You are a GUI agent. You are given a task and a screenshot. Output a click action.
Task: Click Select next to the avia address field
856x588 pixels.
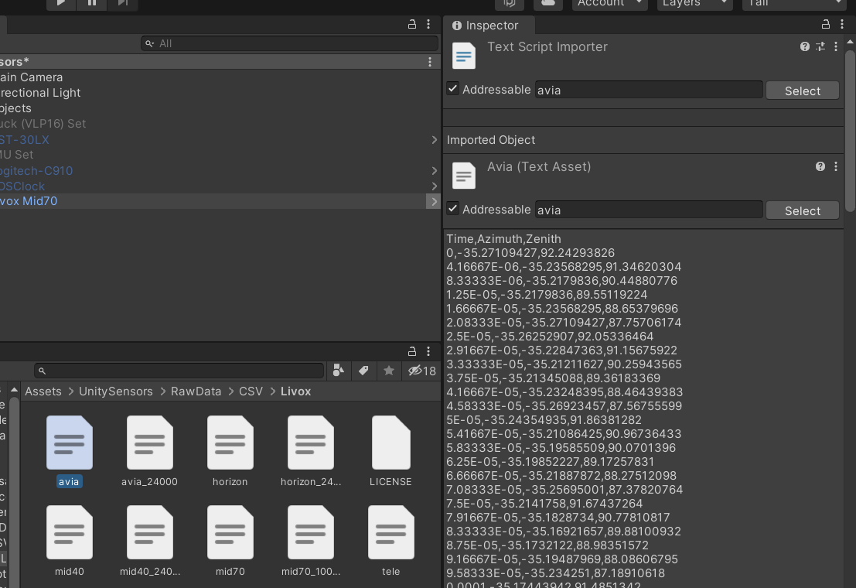click(802, 90)
